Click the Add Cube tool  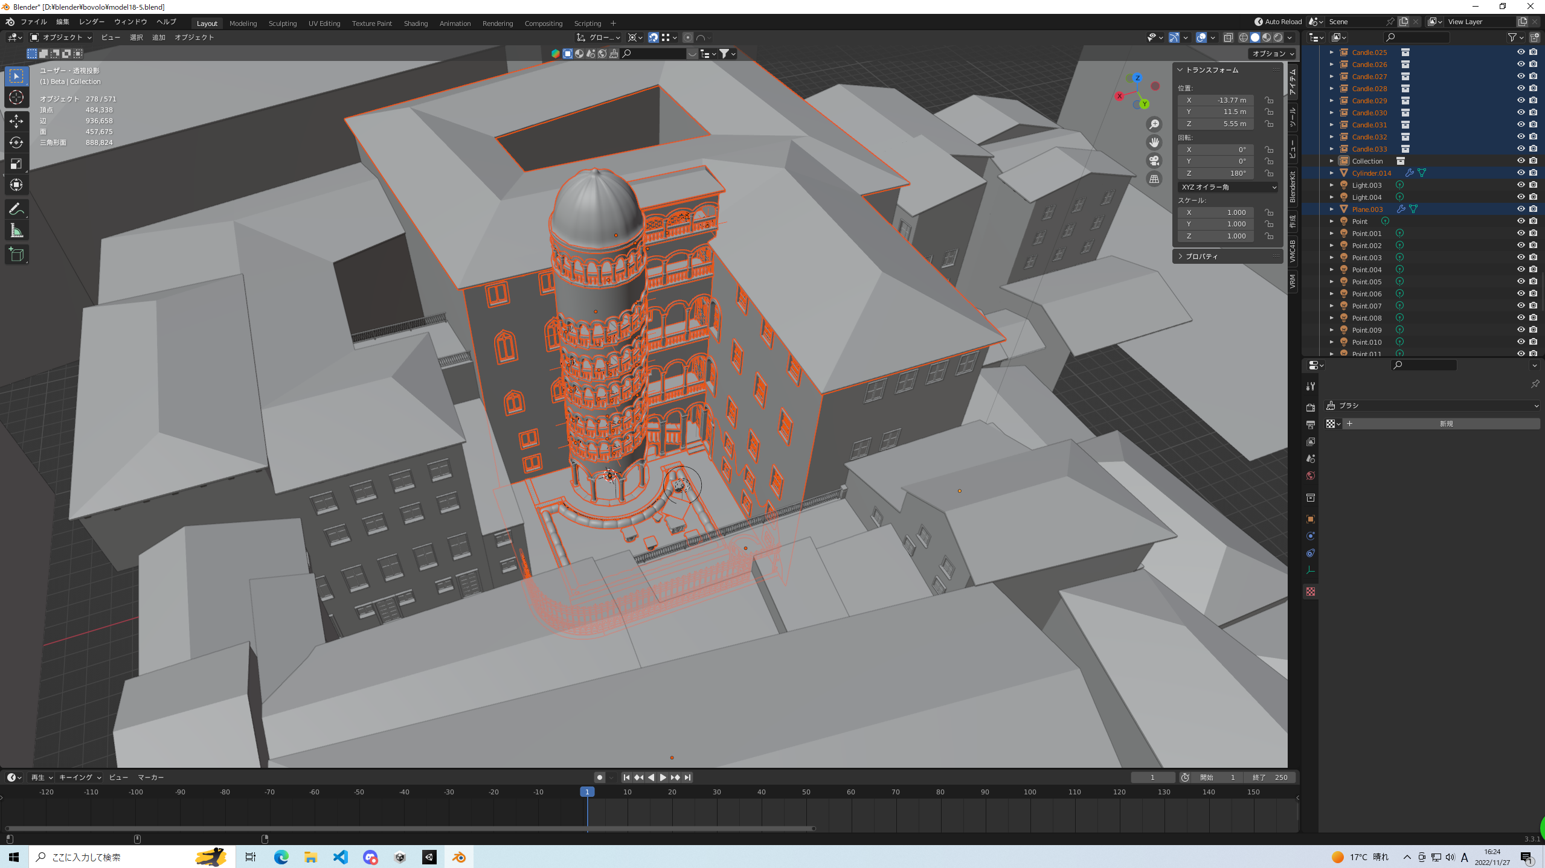pyautogui.click(x=16, y=255)
